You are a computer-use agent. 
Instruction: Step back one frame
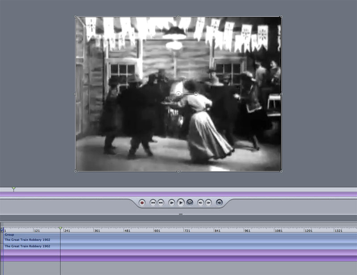[x=200, y=203]
